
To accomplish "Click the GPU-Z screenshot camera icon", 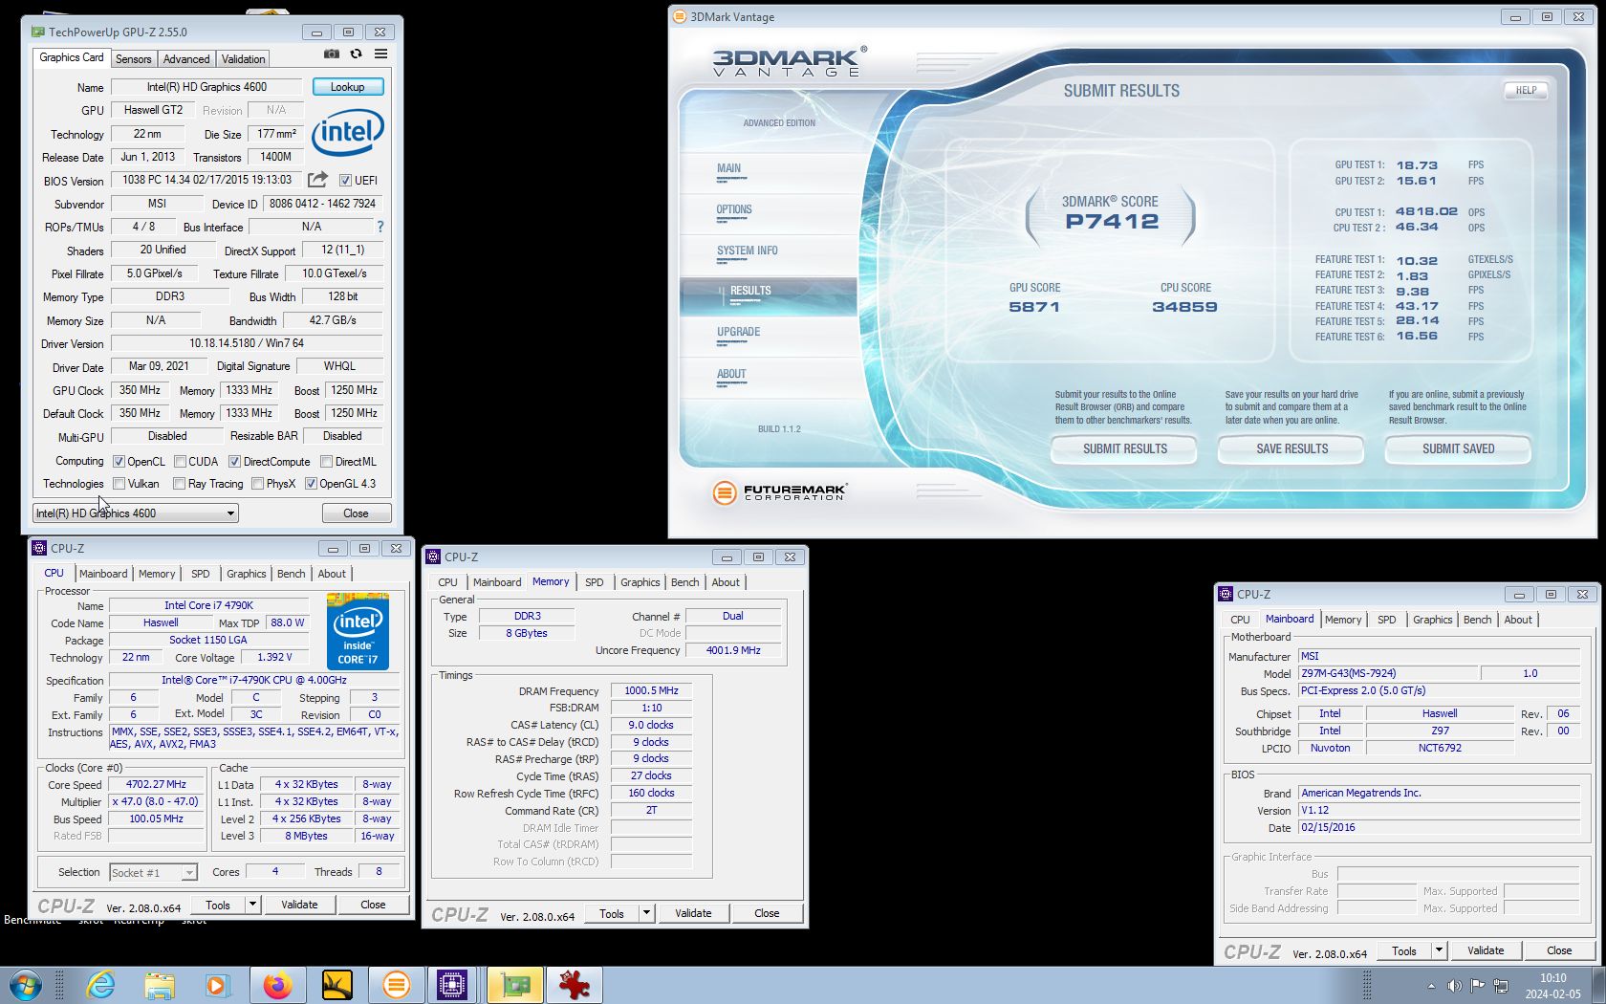I will [x=331, y=55].
